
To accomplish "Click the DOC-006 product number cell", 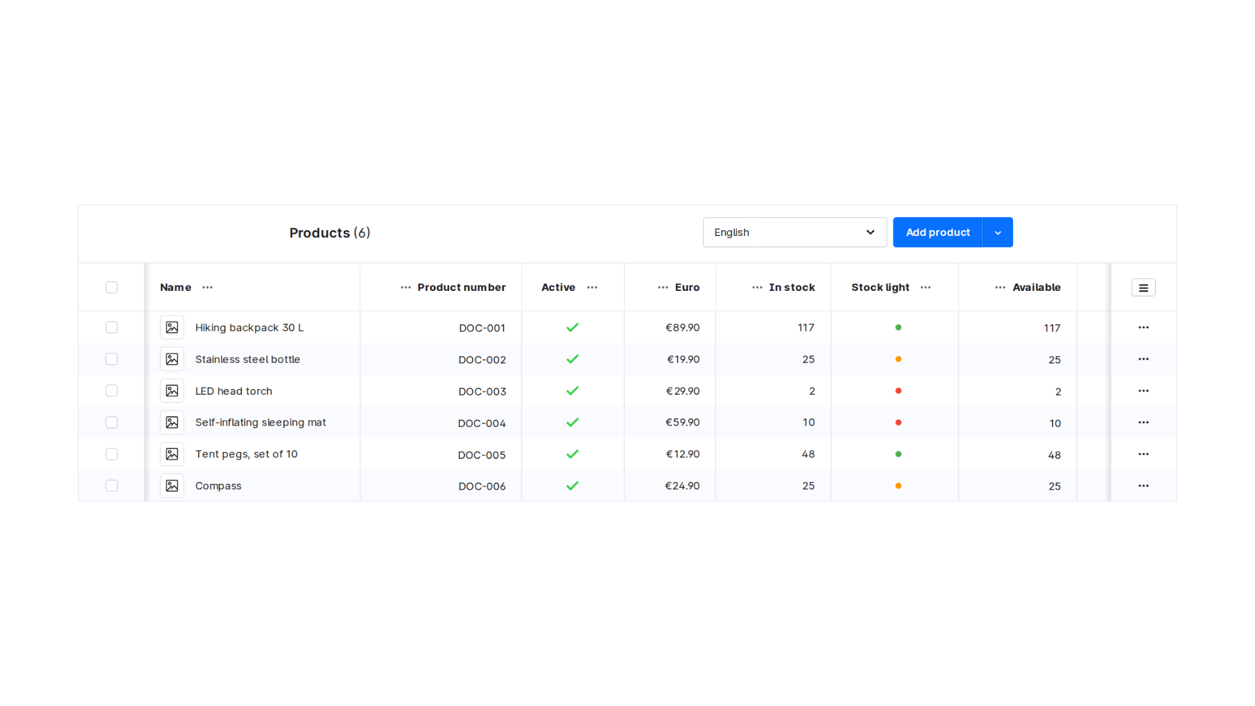I will click(x=482, y=486).
